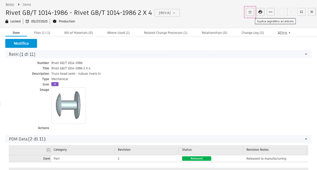Open the Where Used (1) tab
Screen dimensions: 317x170
(x=118, y=33)
